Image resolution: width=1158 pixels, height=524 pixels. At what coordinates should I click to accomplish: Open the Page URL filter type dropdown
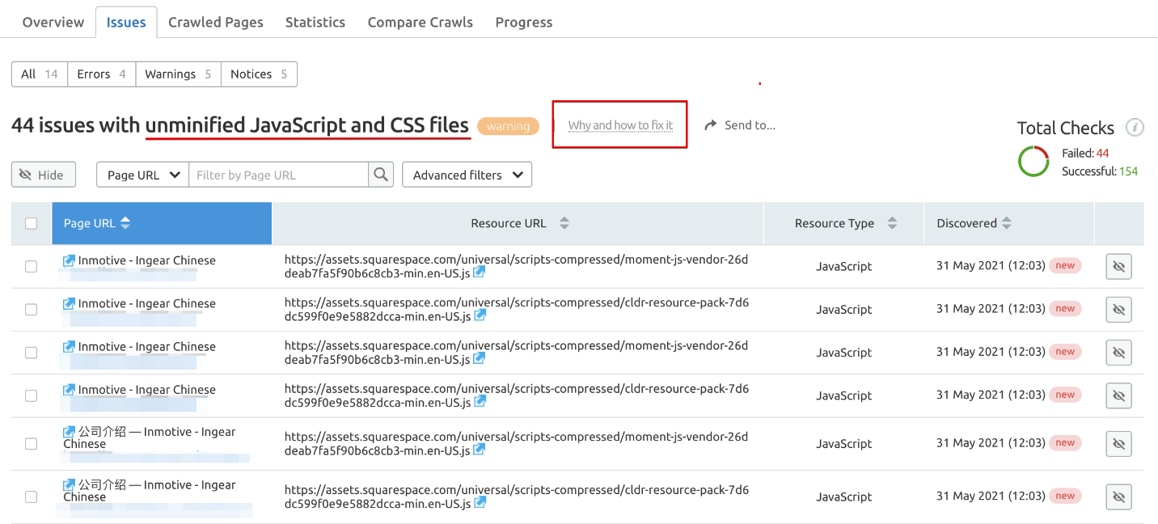[142, 174]
